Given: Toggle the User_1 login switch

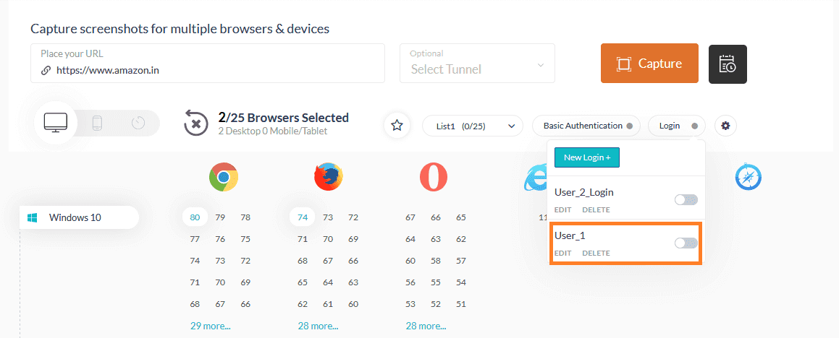Looking at the screenshot, I should tap(686, 243).
